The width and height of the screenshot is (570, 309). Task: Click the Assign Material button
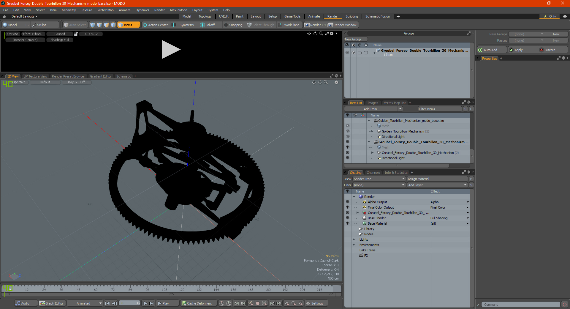click(x=437, y=179)
